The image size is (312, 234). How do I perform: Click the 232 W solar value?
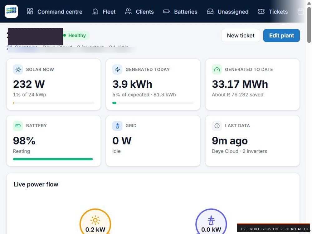29,84
